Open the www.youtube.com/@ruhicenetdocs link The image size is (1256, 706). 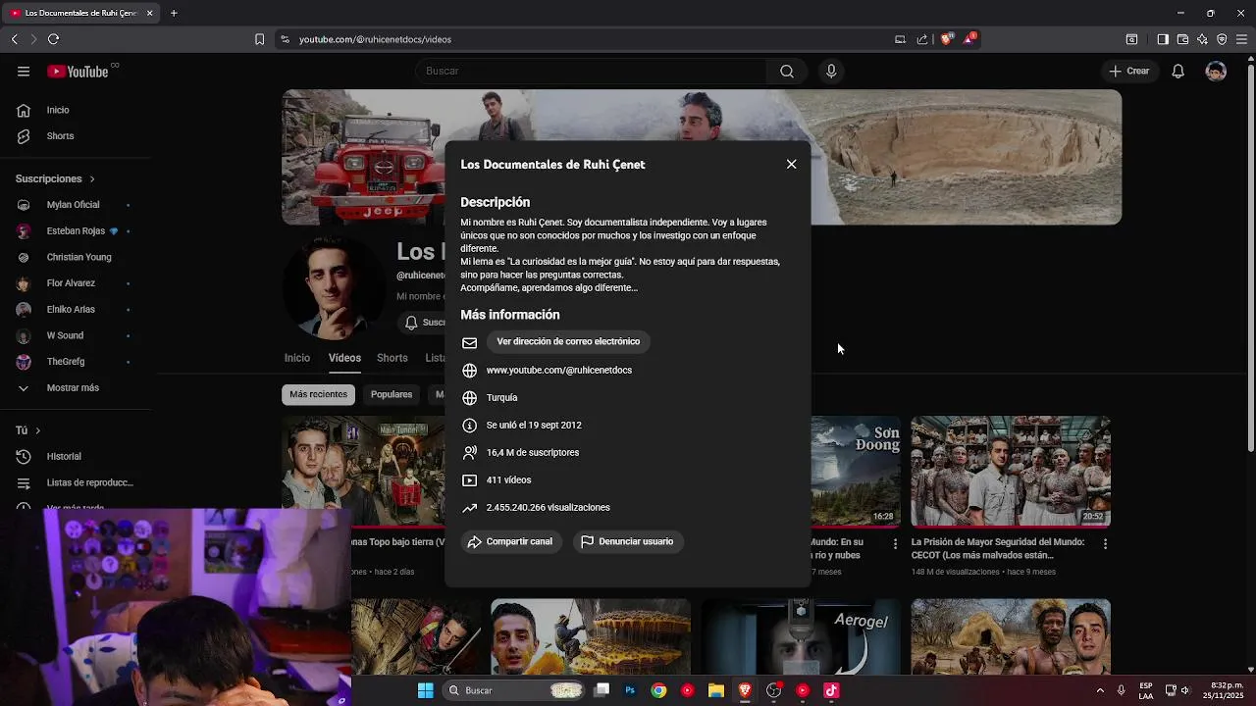click(559, 370)
